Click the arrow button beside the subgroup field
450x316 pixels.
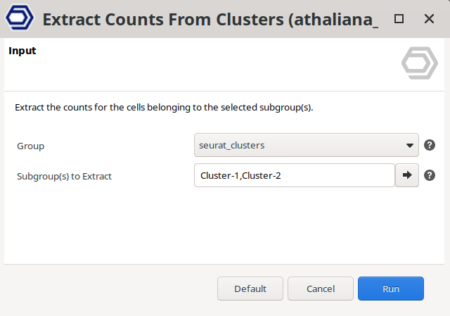point(407,175)
